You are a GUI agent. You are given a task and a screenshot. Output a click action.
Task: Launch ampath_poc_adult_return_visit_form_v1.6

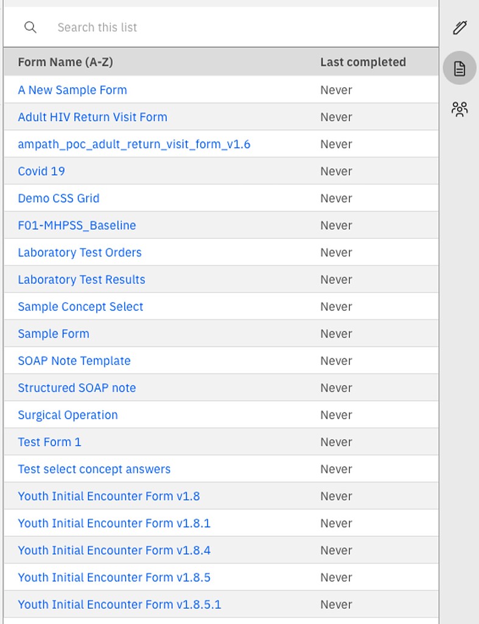[134, 144]
